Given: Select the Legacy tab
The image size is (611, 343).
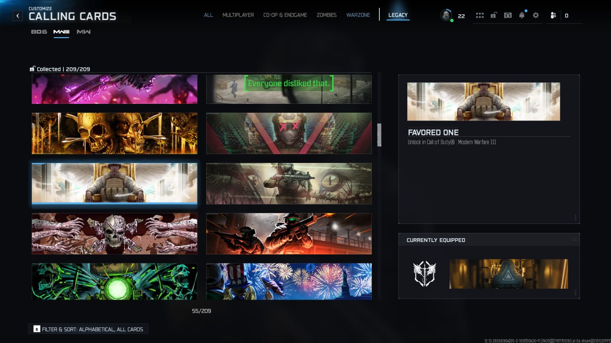Looking at the screenshot, I should [x=398, y=15].
